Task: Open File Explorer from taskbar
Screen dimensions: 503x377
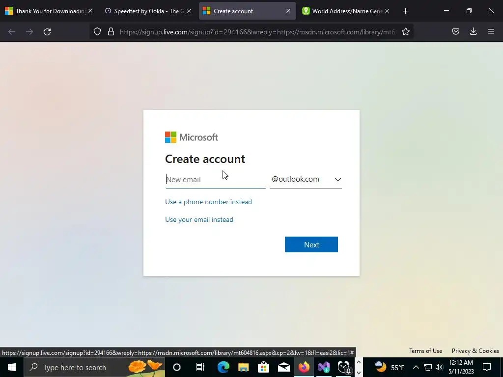Action: tap(244, 367)
